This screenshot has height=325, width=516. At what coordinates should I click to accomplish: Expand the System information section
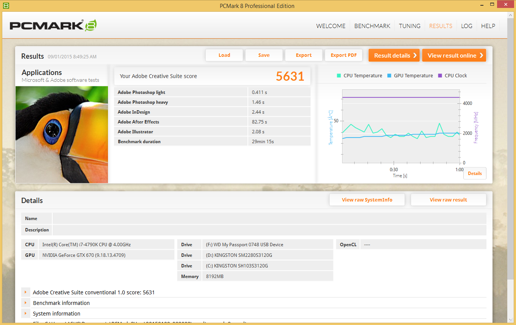(x=26, y=314)
